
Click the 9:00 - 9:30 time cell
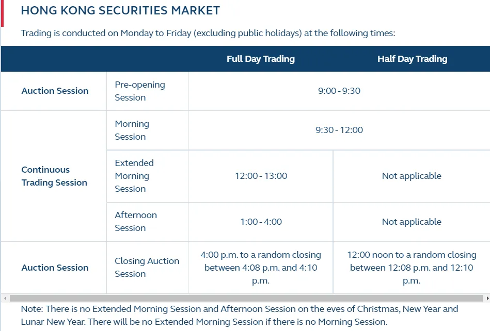point(339,91)
